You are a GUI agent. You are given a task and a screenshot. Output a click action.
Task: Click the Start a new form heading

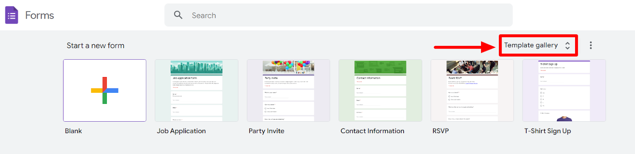(96, 46)
